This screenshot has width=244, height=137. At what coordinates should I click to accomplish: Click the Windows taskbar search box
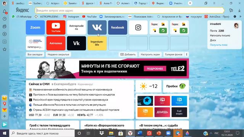click(42, 133)
